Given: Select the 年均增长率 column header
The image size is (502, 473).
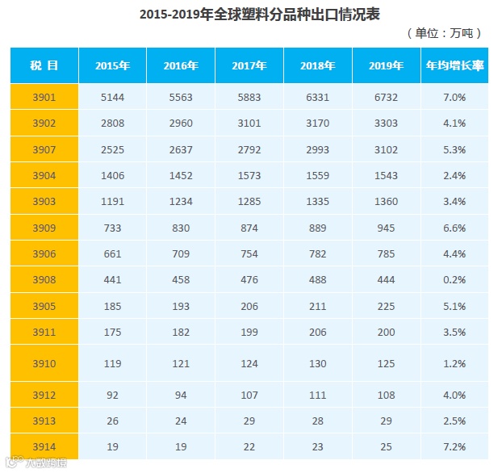Looking at the screenshot, I should [x=454, y=65].
